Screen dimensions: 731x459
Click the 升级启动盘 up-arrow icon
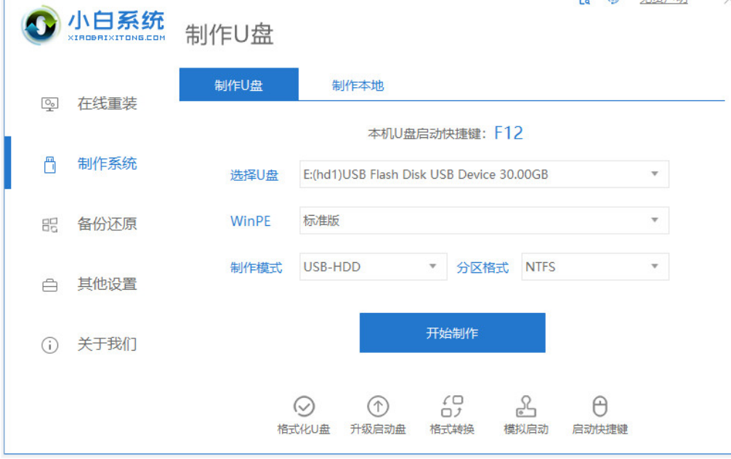[x=378, y=406]
